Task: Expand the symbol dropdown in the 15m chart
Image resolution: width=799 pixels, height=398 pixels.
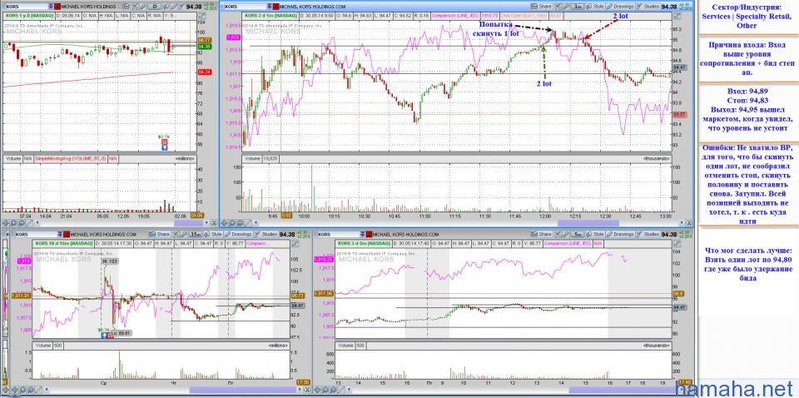Action: (60, 234)
